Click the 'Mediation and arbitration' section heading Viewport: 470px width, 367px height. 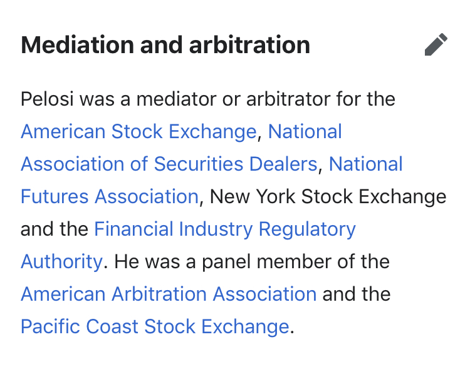165,45
